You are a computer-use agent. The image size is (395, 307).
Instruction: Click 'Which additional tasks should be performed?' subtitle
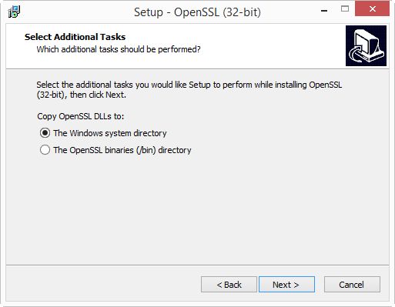point(119,49)
